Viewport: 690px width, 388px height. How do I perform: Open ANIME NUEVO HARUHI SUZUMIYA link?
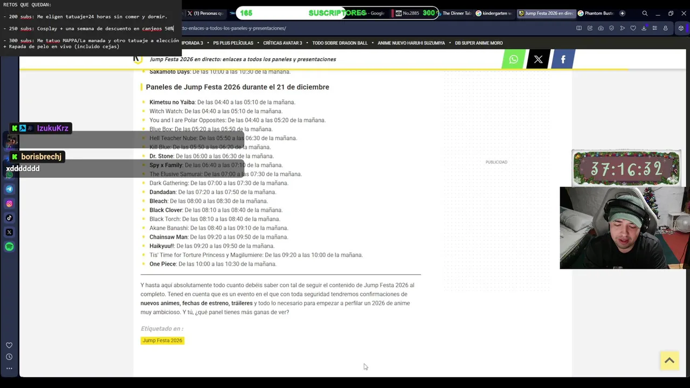(411, 43)
